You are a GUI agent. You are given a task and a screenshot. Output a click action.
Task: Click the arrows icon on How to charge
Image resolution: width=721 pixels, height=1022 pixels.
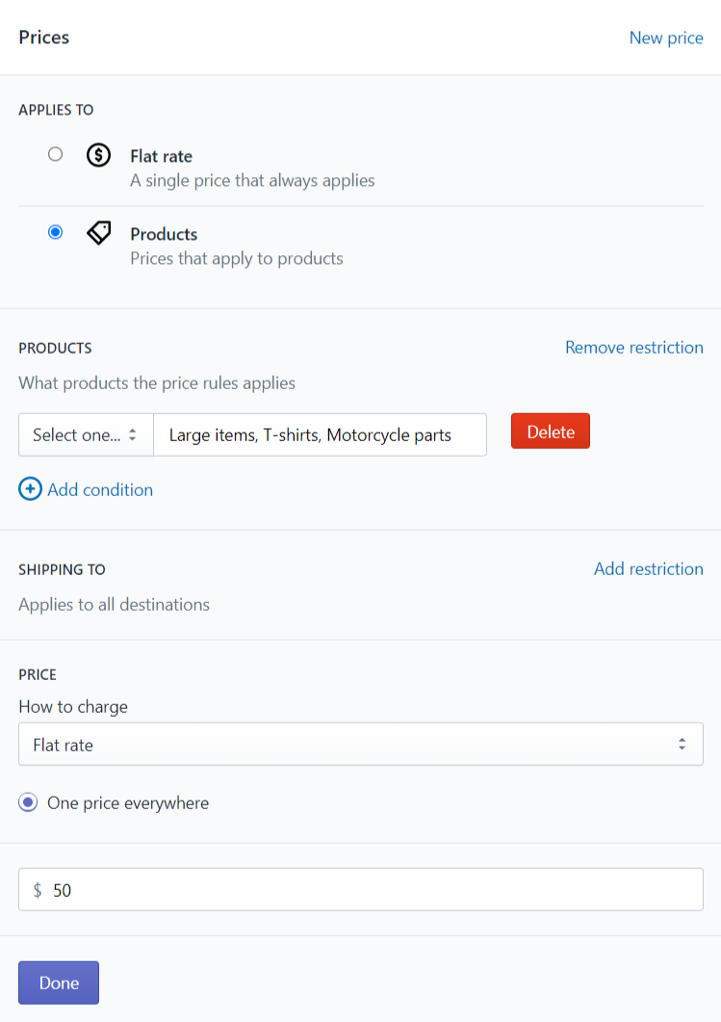tap(682, 744)
